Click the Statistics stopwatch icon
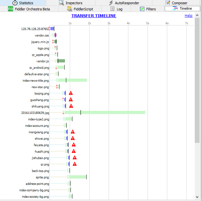 (x=15, y=3)
